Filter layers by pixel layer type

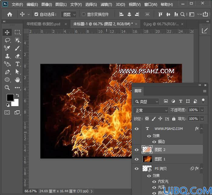(166, 101)
